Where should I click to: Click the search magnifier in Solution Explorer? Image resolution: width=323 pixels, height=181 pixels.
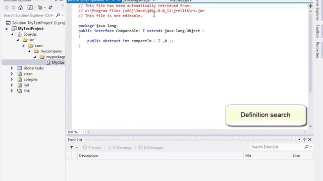click(58, 15)
